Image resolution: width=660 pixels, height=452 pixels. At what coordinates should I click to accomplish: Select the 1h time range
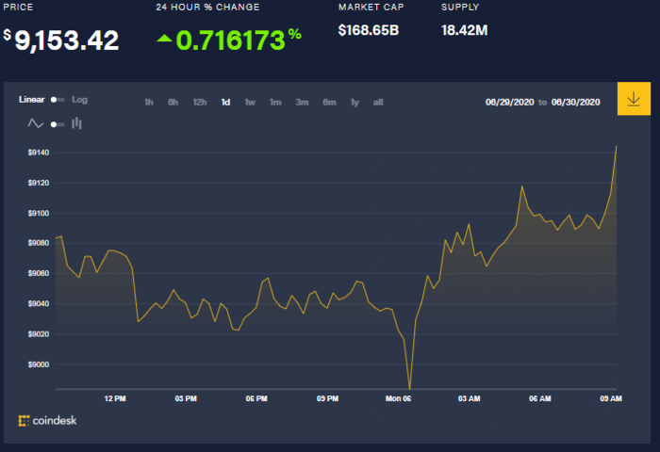pyautogui.click(x=149, y=102)
